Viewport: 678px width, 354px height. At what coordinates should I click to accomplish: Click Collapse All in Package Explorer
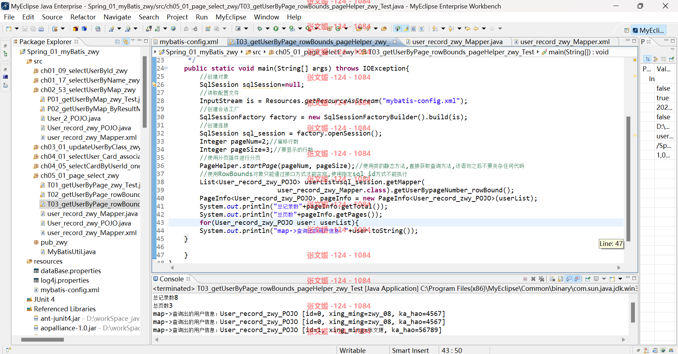click(117, 42)
